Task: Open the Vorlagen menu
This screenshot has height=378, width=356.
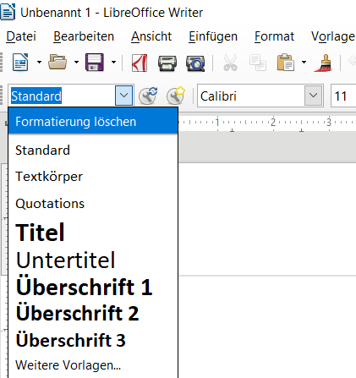Action: tap(333, 36)
